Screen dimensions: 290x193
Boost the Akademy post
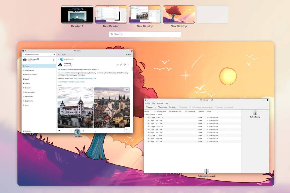pyautogui.click(x=71, y=131)
